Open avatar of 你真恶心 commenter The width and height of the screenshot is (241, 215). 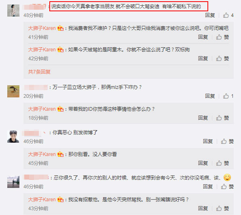[x=13, y=137]
